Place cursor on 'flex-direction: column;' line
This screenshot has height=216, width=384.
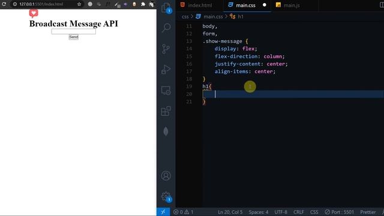[250, 56]
